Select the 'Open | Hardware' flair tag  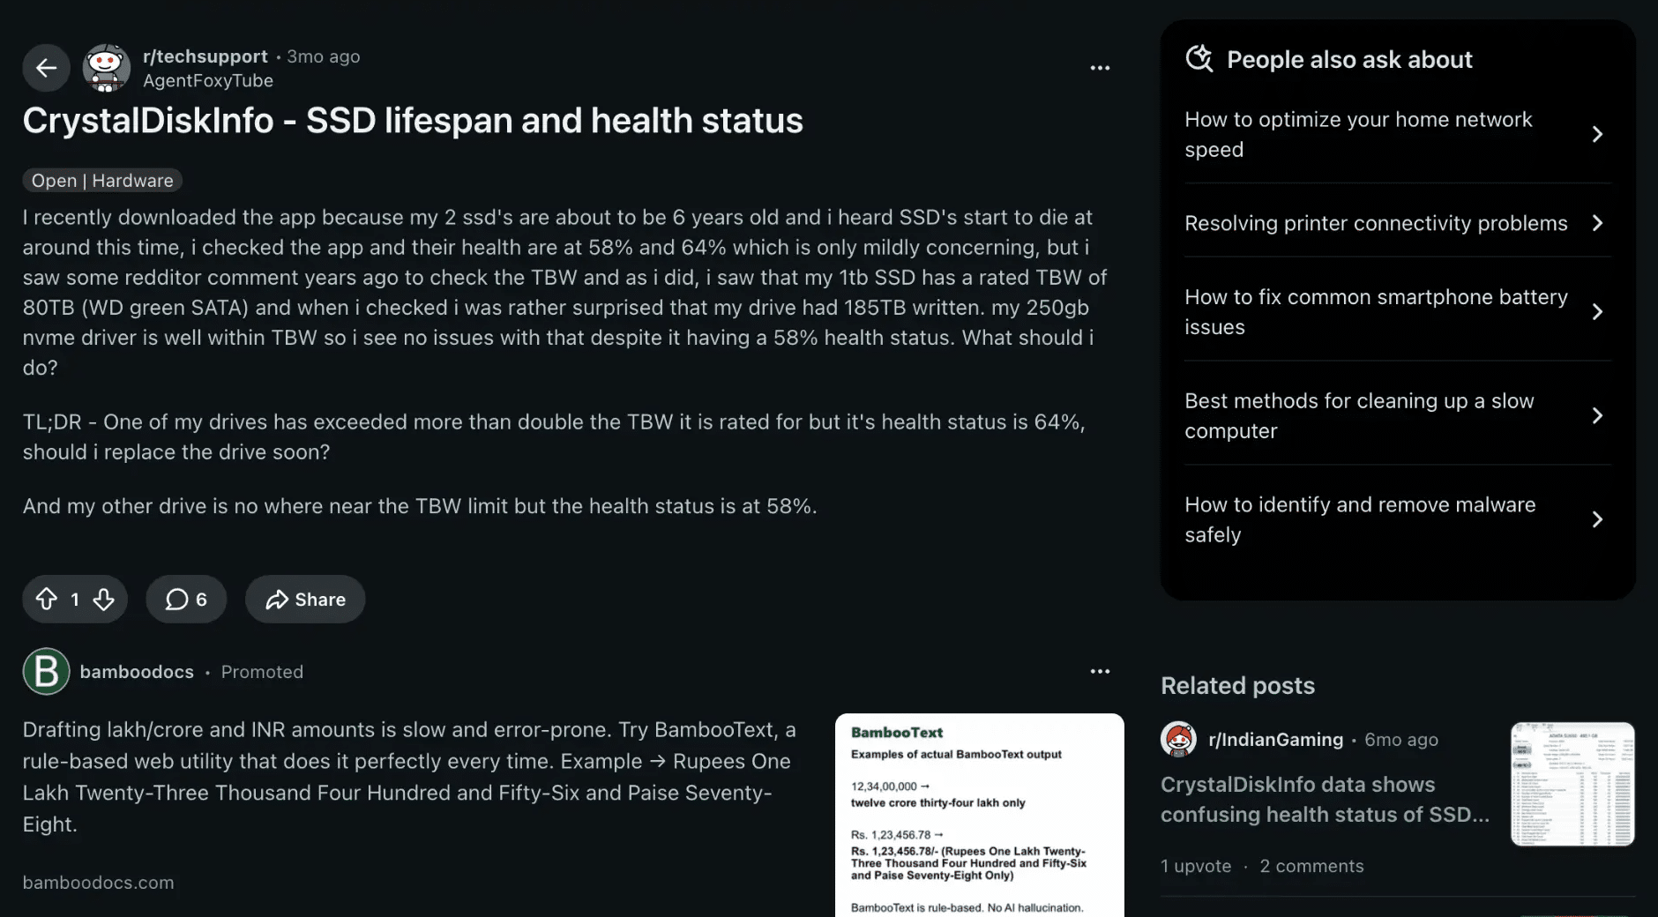tap(102, 181)
